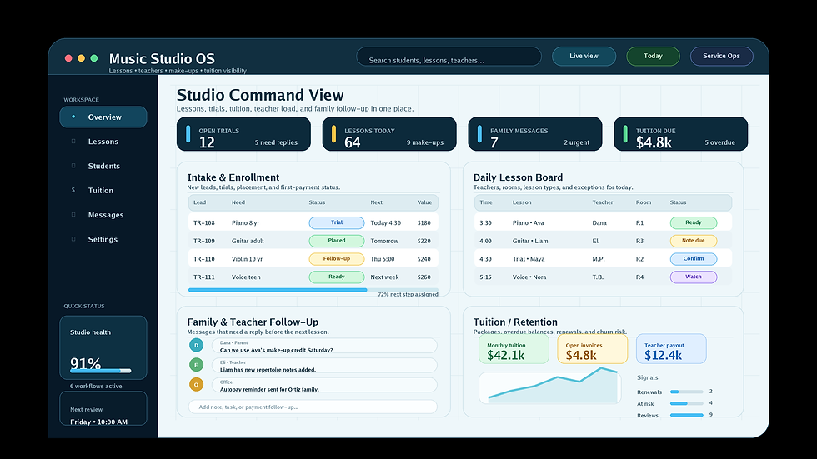
Task: Click Eli's green avatar circle
Action: pyautogui.click(x=196, y=365)
